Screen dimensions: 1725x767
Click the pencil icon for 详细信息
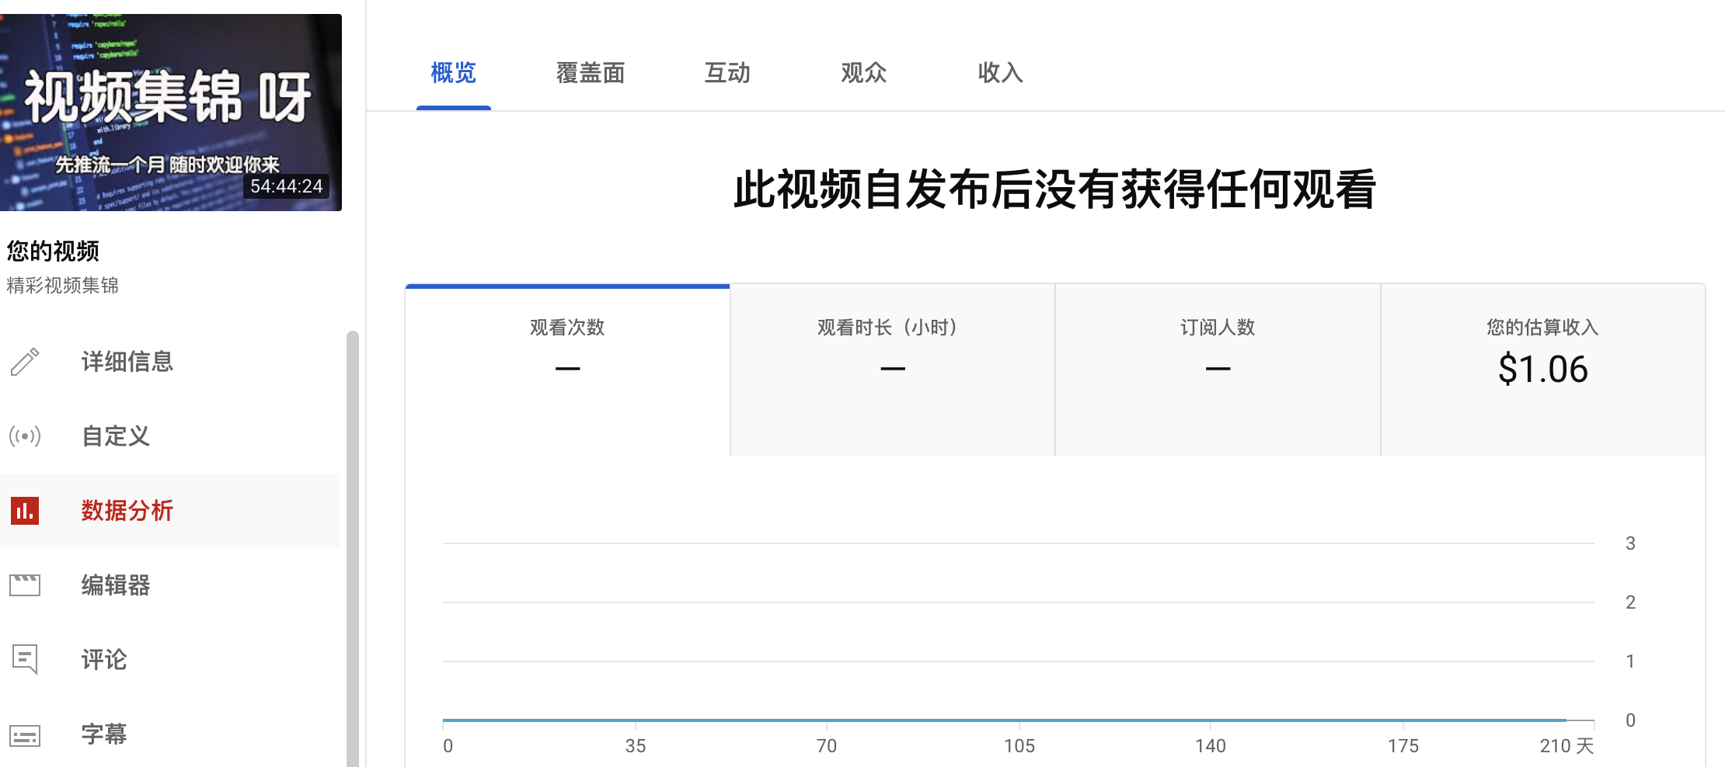(x=25, y=362)
